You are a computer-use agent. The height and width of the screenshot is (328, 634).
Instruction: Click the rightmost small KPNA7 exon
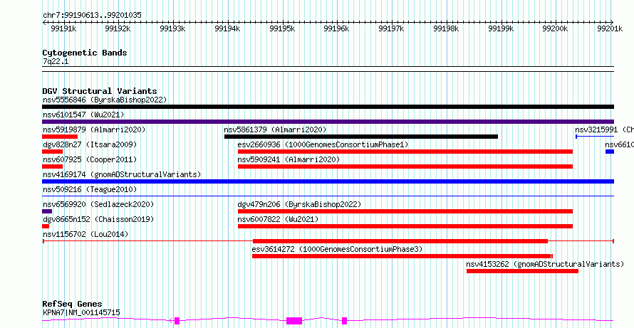pos(345,321)
